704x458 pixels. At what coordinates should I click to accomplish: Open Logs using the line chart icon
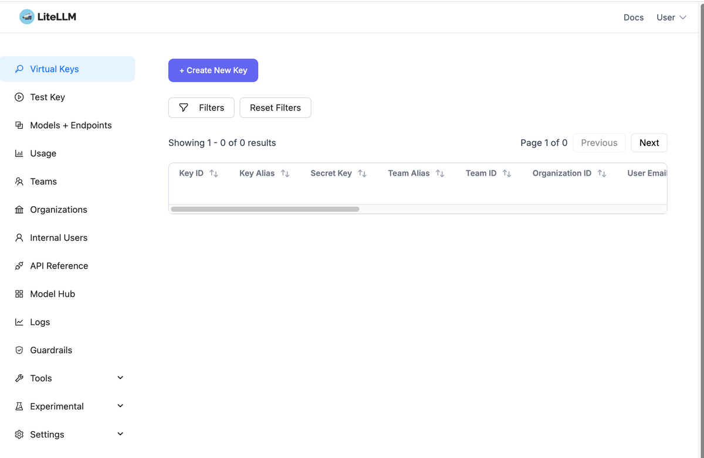(x=18, y=322)
